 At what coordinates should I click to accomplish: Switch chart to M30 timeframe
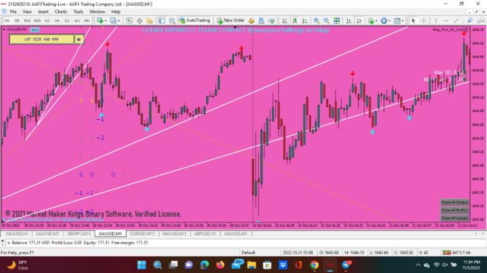[x=37, y=21]
